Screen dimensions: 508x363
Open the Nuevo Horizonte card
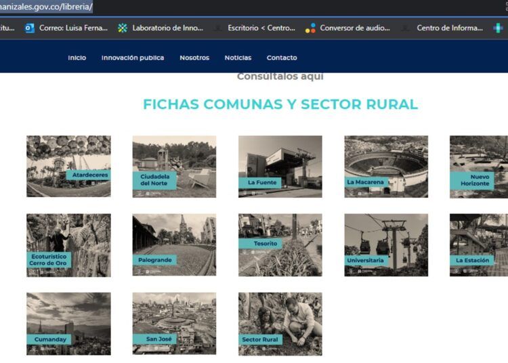point(479,167)
